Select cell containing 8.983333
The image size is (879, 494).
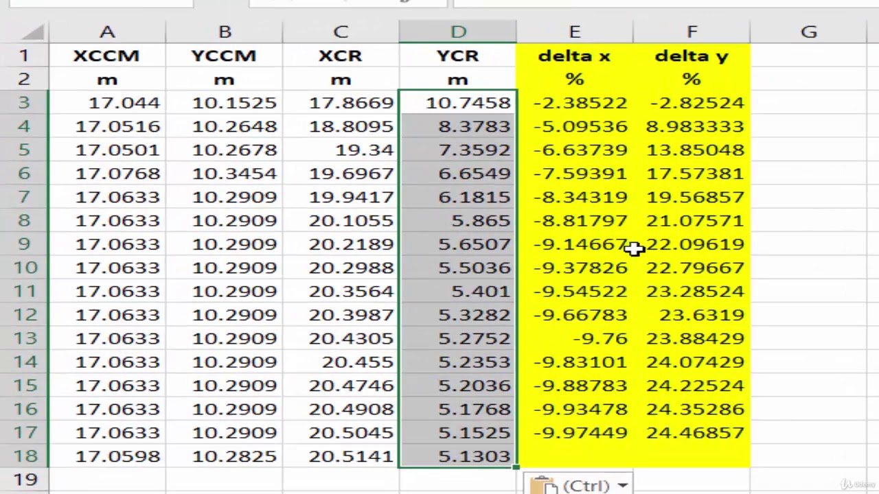(x=692, y=126)
